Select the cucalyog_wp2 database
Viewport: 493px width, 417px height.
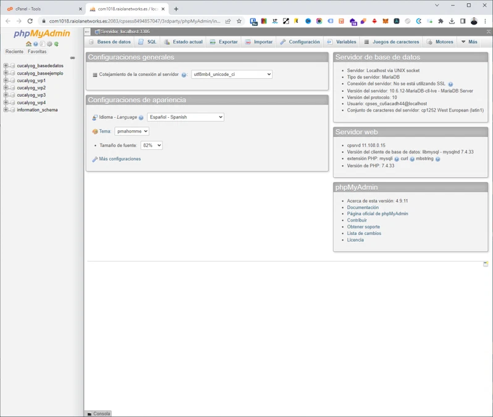pyautogui.click(x=31, y=88)
